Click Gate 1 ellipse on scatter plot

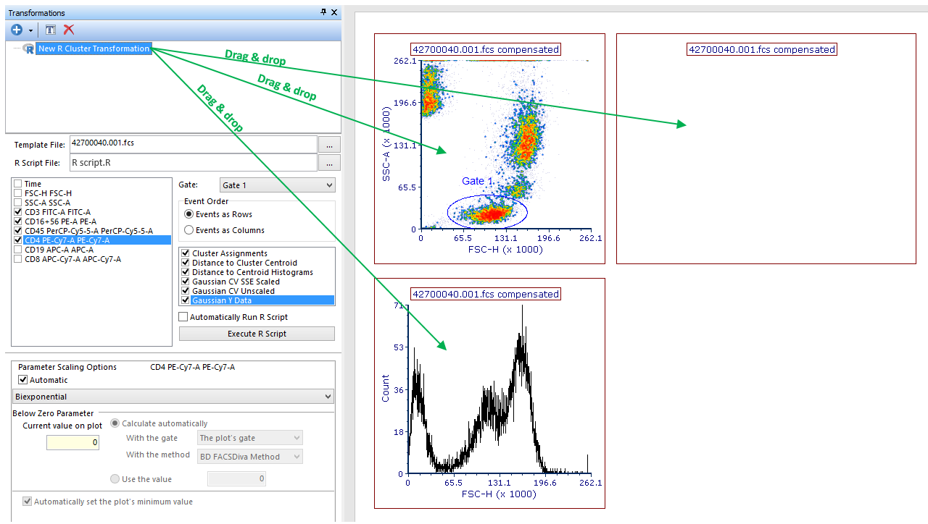(487, 211)
